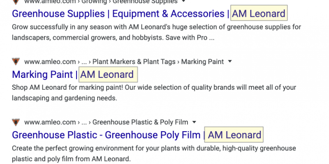329x164 pixels.
Task: Click the favicon beside the Marking Paint result URL
Action: click(16, 62)
